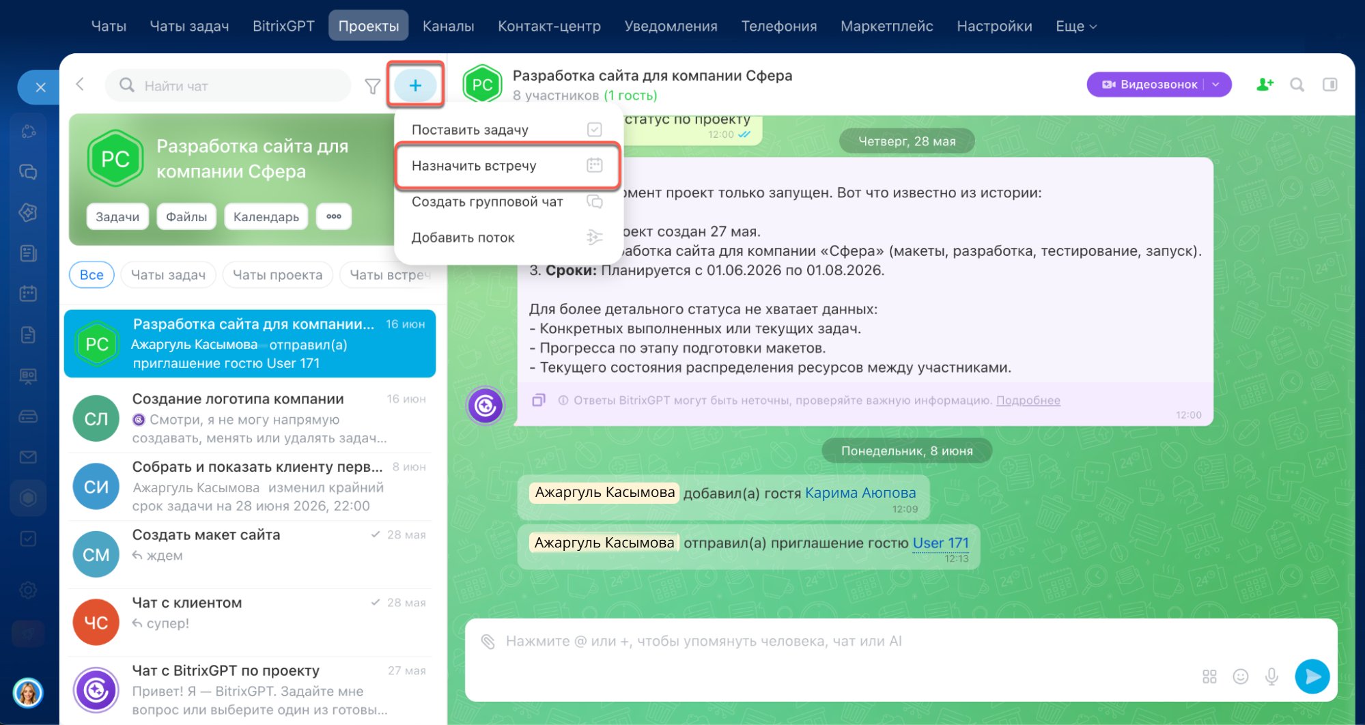Open the CoPilot icon at sidebar top
This screenshot has width=1365, height=725.
click(x=28, y=131)
